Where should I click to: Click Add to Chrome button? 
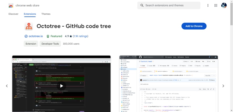coord(194,26)
